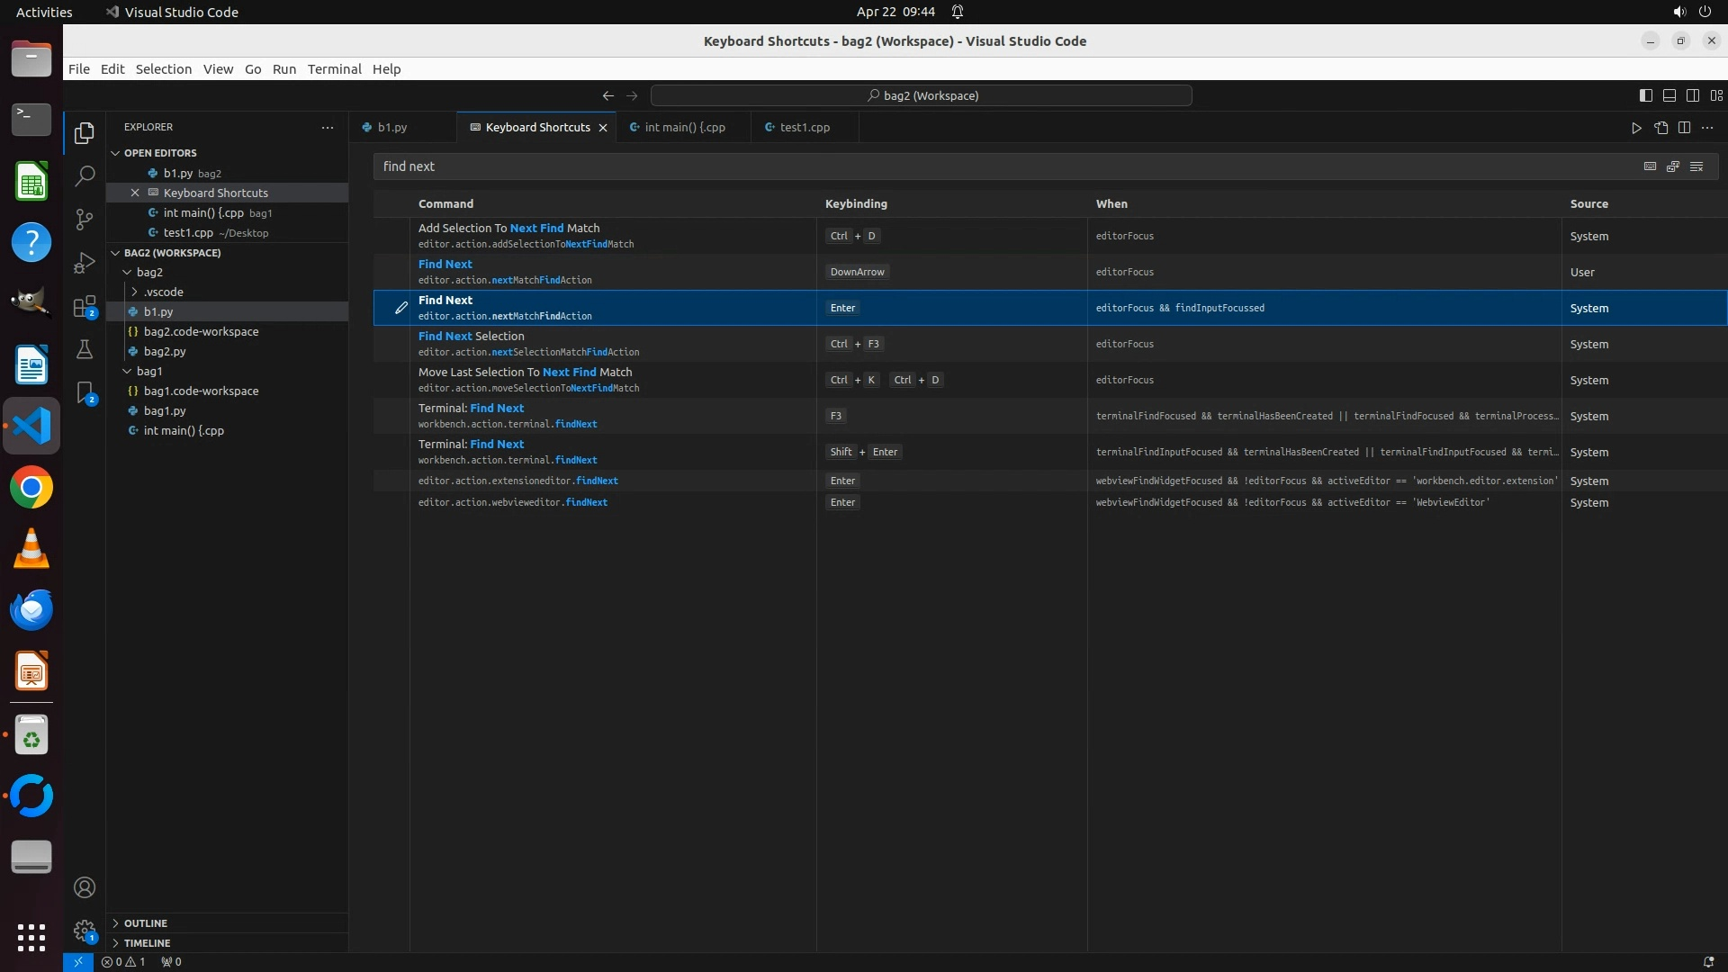This screenshot has height=972, width=1728.
Task: Collapse the bag2 folder in explorer
Action: (148, 272)
